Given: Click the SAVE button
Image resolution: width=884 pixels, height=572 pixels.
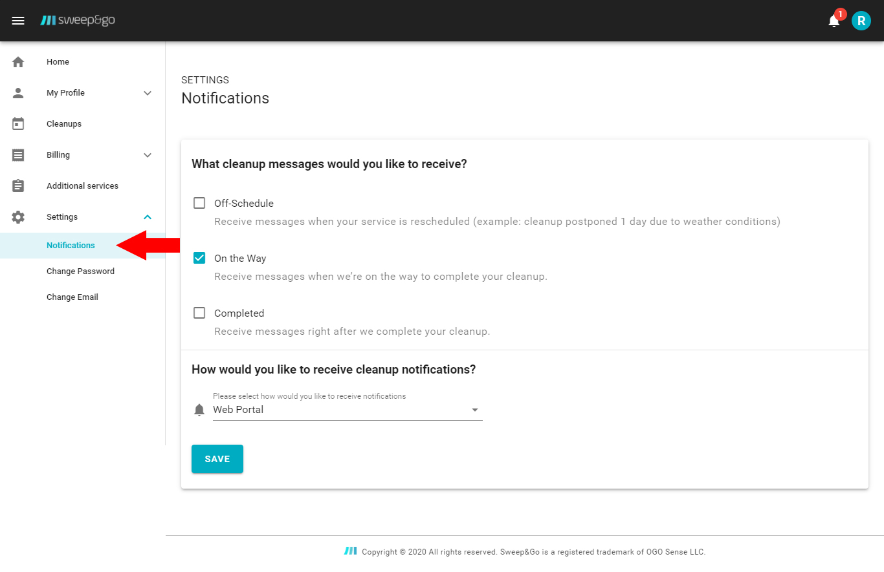Looking at the screenshot, I should click(217, 459).
